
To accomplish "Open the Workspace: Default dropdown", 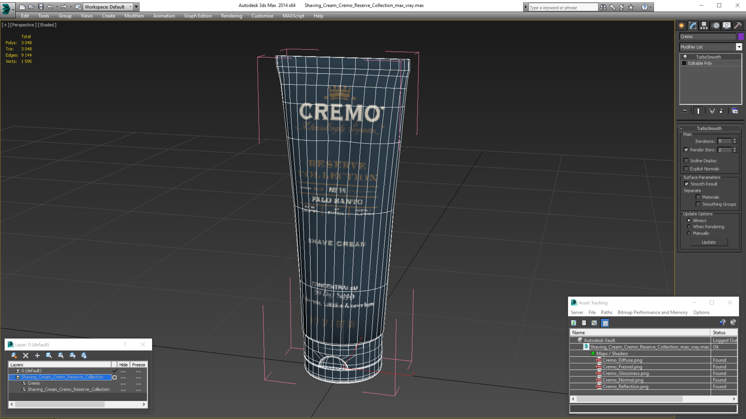I will point(108,7).
